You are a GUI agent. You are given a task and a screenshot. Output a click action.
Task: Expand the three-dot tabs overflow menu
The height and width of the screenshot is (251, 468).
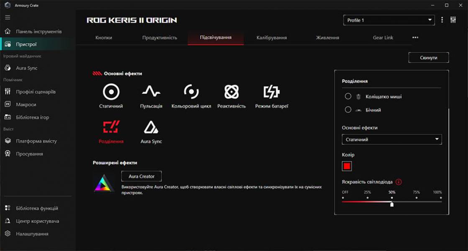(415, 37)
